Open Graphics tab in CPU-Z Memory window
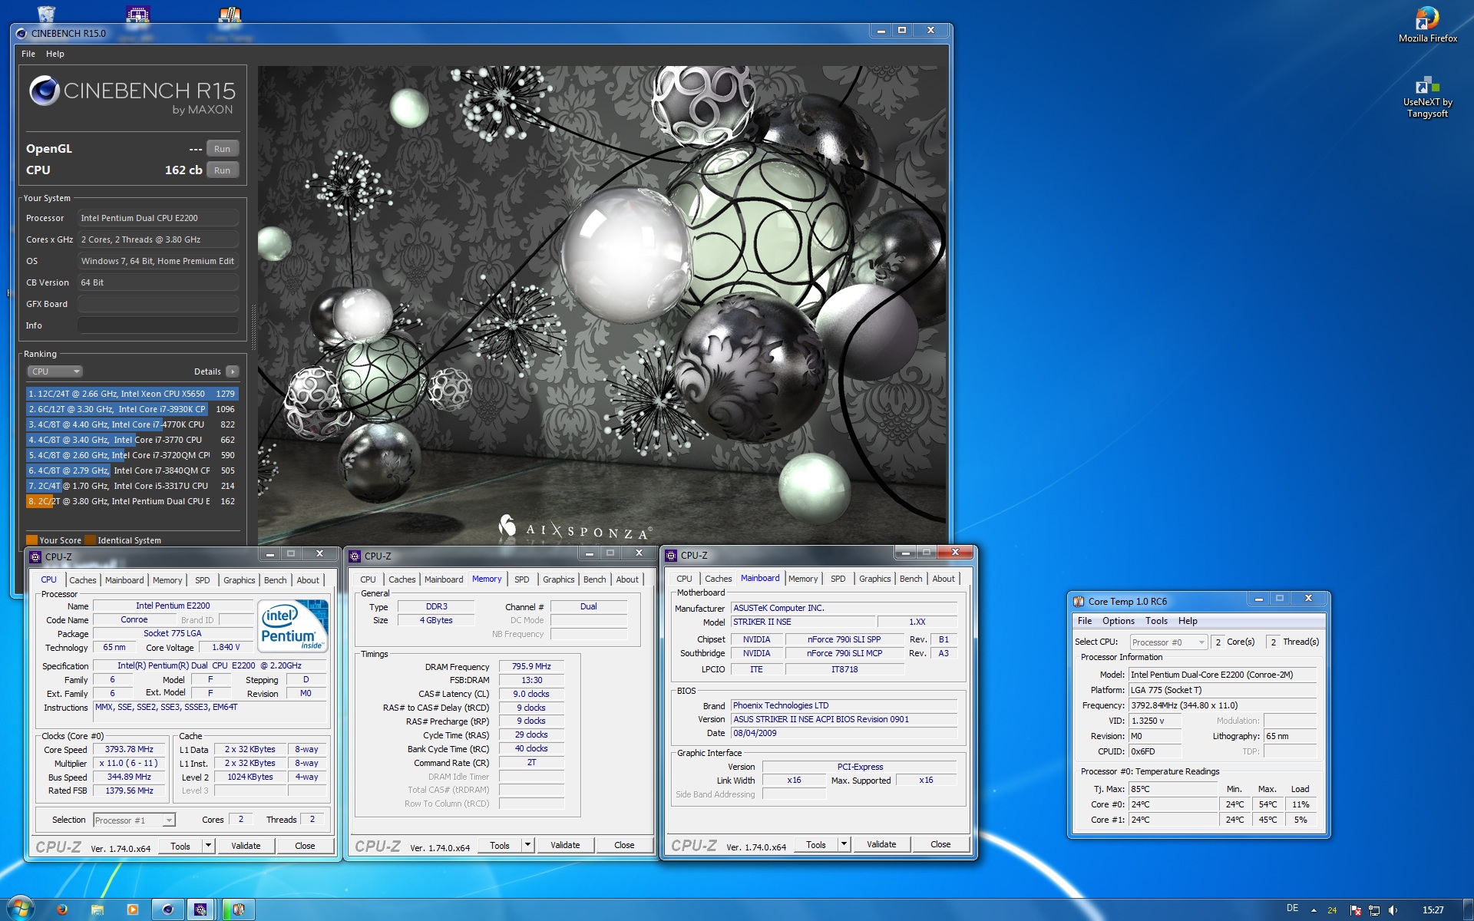This screenshot has height=921, width=1474. tap(558, 579)
